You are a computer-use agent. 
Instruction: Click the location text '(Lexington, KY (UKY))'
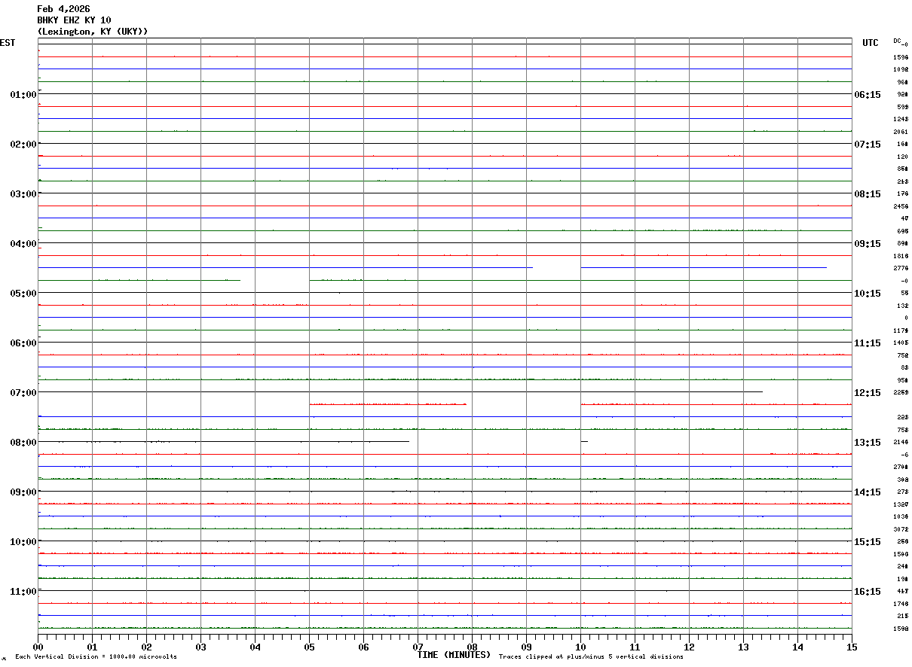click(x=93, y=32)
